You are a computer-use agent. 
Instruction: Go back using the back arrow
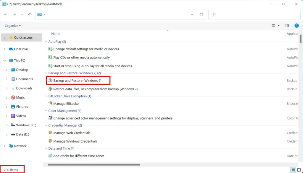pos(5,15)
